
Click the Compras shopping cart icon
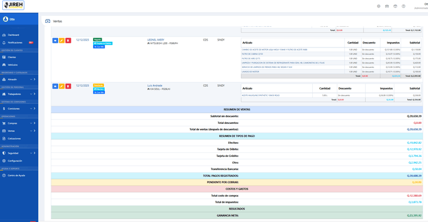click(4, 123)
